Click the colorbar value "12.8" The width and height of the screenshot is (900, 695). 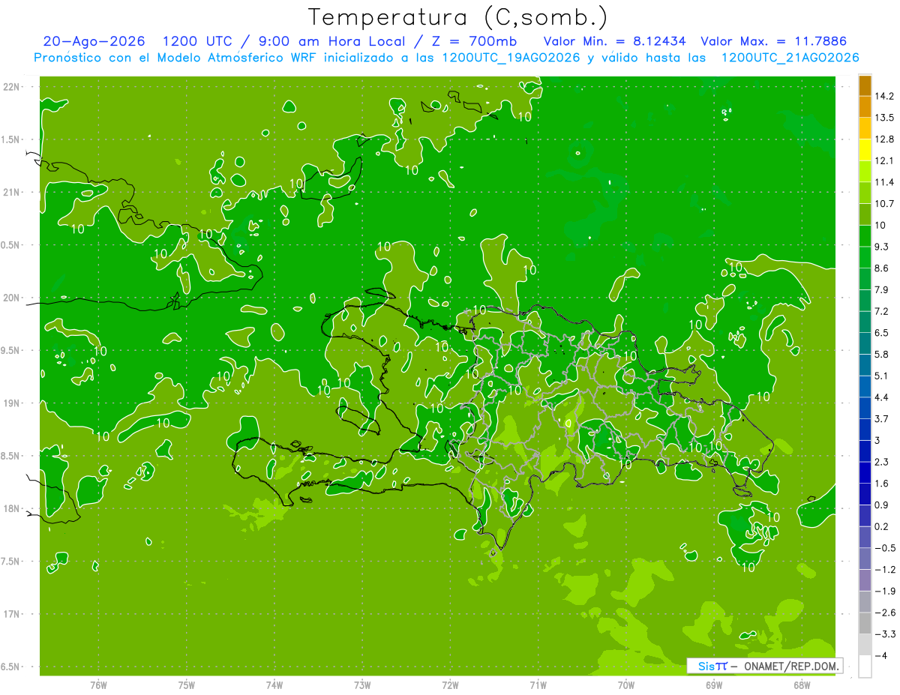click(883, 139)
